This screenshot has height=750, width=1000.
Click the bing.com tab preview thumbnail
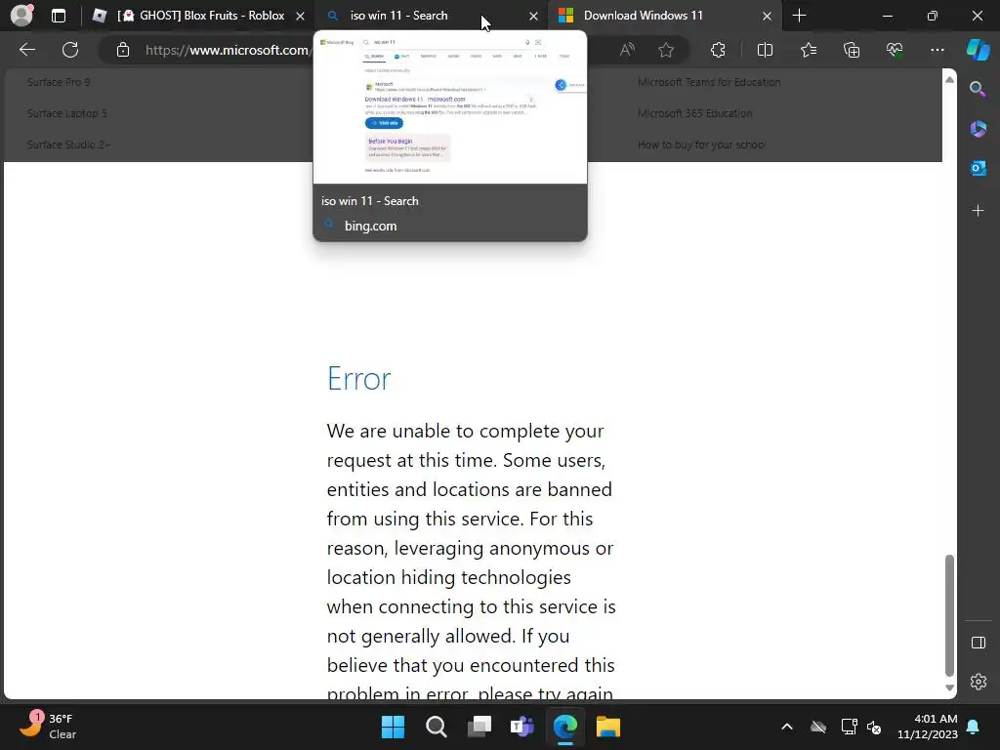pos(449,107)
